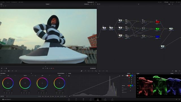
Task: Open the Camera Raw palette
Action: [1, 71]
